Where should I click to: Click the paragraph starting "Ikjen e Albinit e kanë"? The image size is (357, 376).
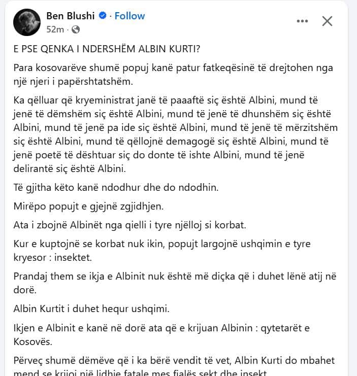tap(169, 334)
